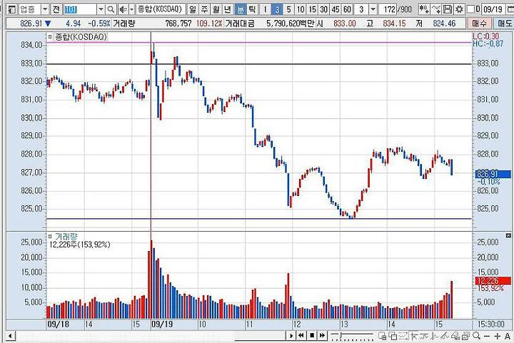Click the current price tag 826.91 on right axis
This screenshot has width=514, height=343.
[x=493, y=174]
